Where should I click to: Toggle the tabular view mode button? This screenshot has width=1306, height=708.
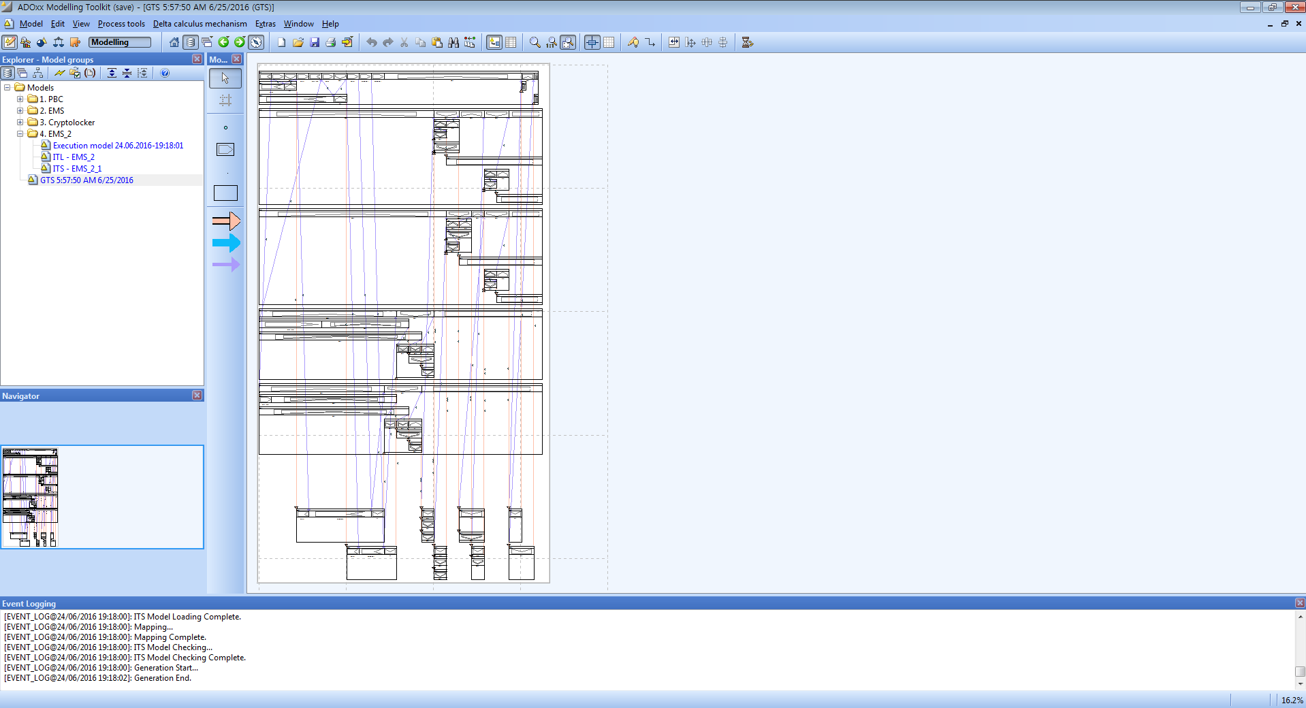click(511, 42)
